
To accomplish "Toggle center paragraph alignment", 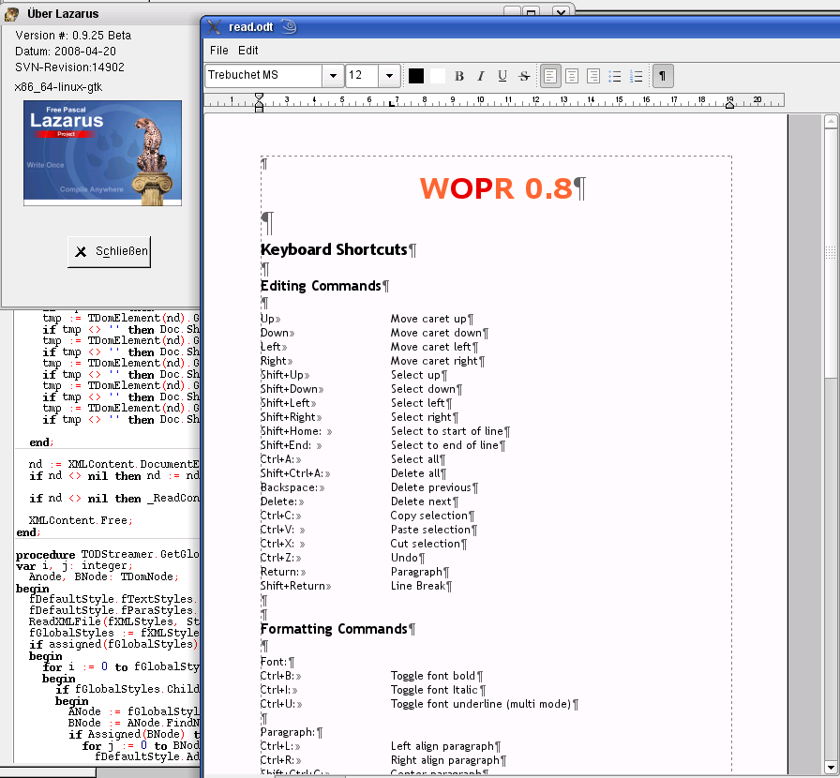I will [x=572, y=76].
